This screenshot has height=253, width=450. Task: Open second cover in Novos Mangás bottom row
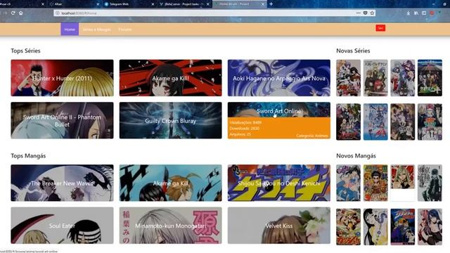pyautogui.click(x=375, y=226)
